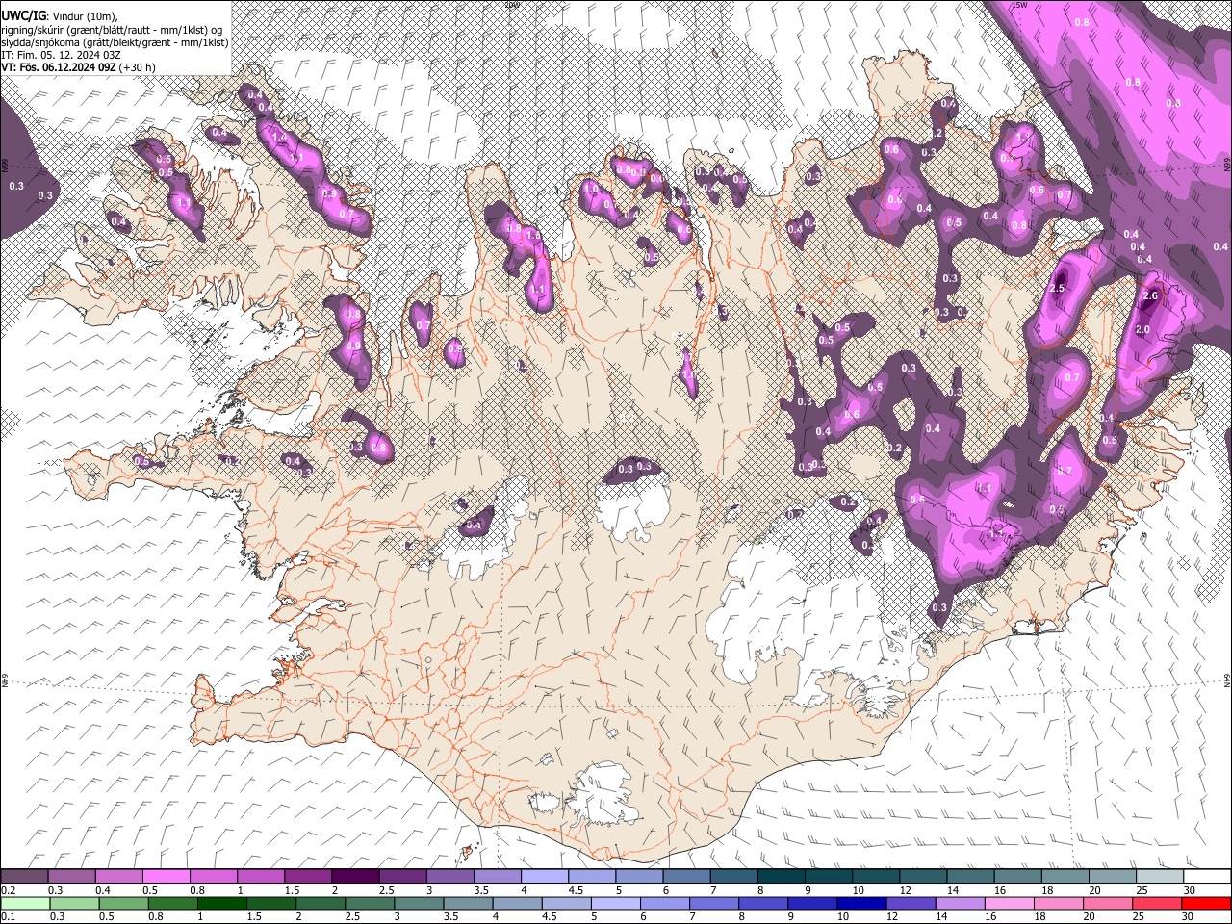Click the 'VT: Fös. 06.12.2024 09Z (+30 h)' line
1232x924 pixels.
pyautogui.click(x=78, y=67)
